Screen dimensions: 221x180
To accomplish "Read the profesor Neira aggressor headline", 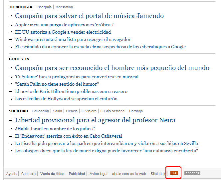I will [95, 120].
